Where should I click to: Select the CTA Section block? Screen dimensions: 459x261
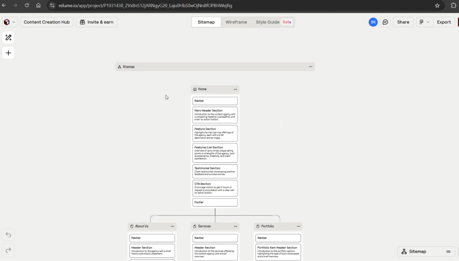coord(215,188)
